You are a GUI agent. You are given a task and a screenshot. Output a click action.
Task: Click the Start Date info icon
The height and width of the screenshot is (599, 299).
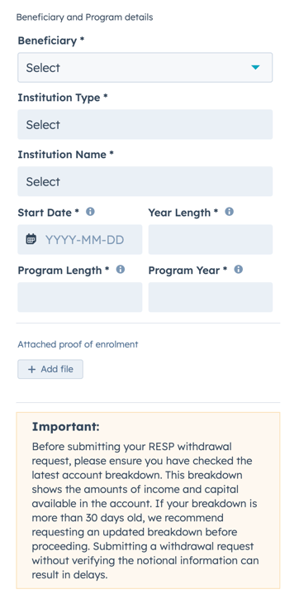(x=90, y=212)
